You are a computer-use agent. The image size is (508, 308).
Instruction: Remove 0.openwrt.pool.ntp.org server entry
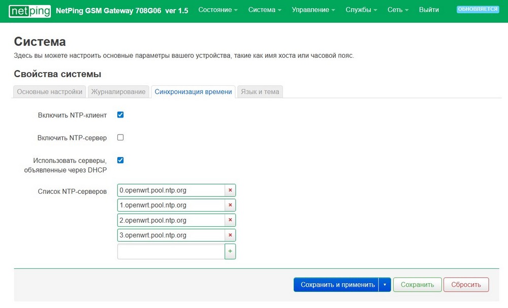point(230,190)
